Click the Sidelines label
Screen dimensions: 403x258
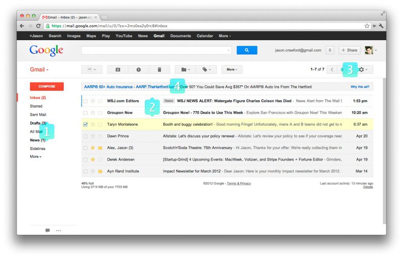pos(37,149)
